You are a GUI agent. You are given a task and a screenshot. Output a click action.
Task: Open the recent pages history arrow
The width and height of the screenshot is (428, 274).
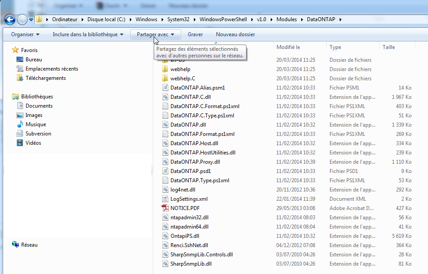[x=31, y=19]
